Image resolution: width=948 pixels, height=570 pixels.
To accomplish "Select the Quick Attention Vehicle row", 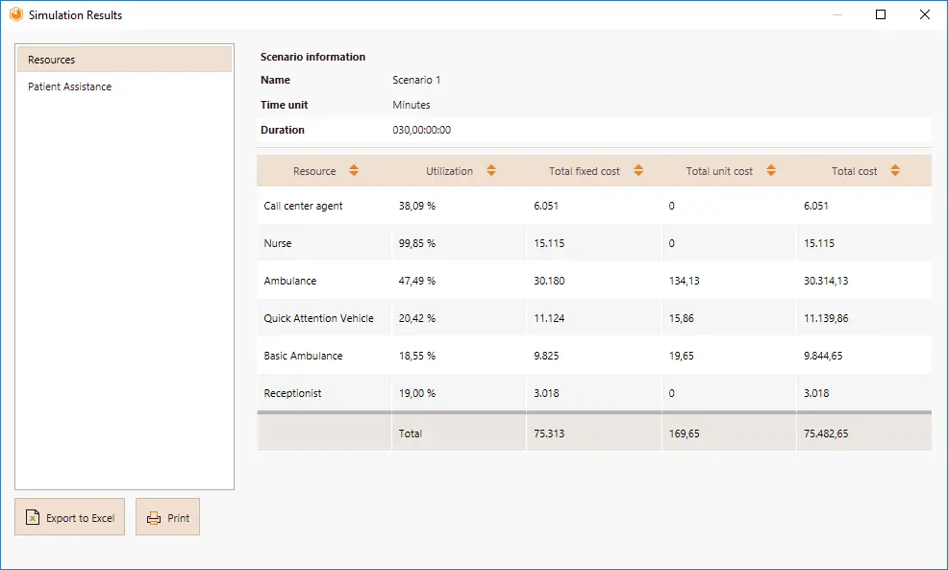I will pos(594,318).
